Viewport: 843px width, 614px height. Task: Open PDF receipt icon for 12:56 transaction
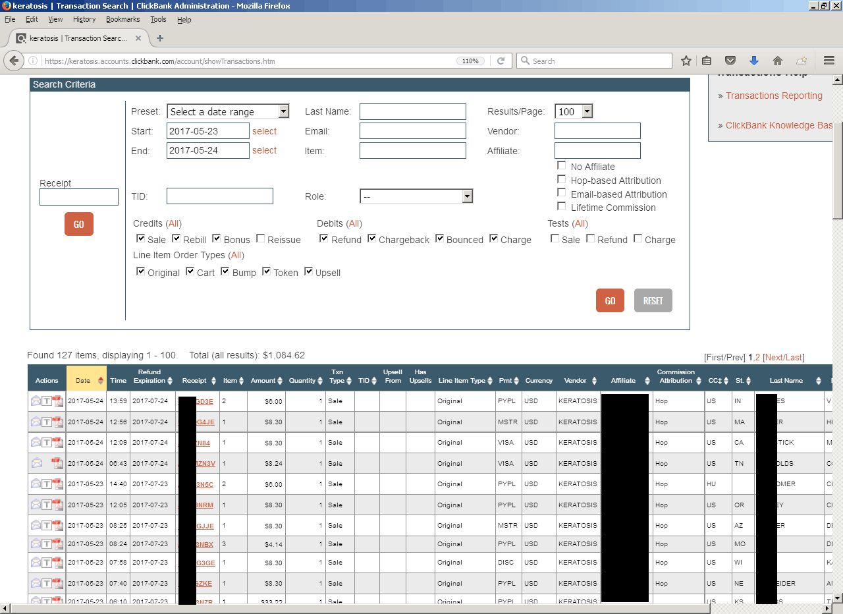[x=57, y=422]
